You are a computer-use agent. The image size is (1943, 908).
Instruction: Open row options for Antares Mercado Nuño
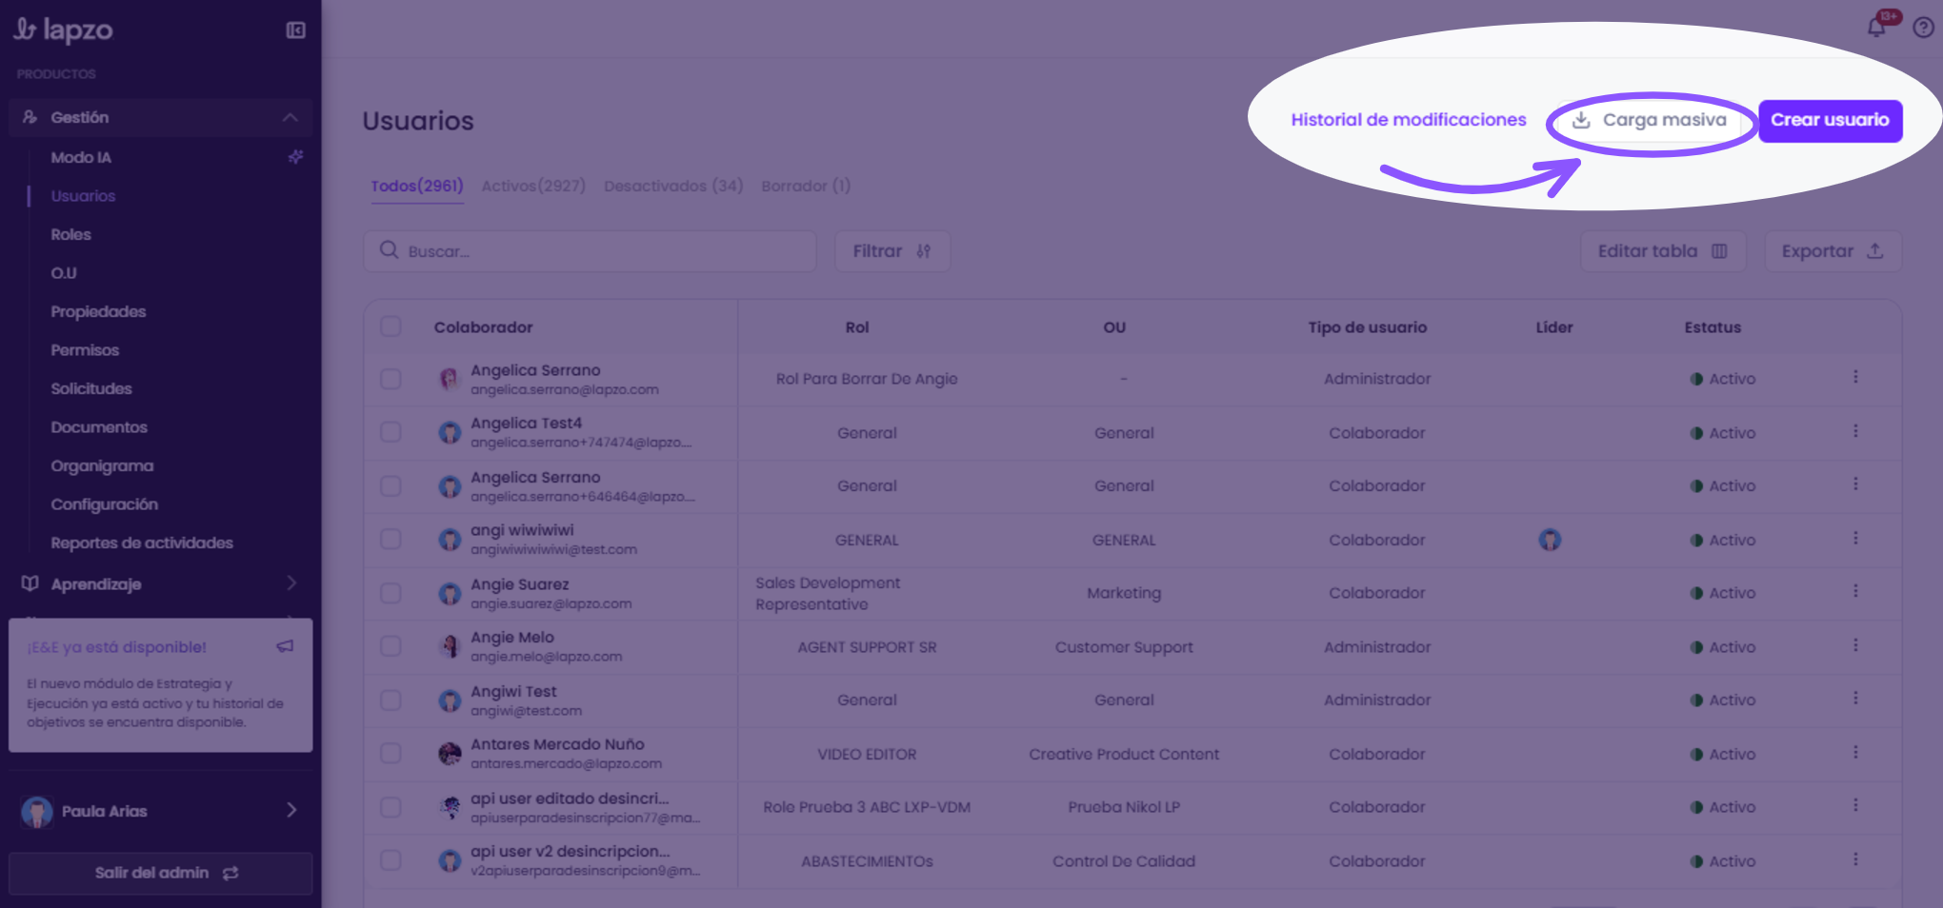pos(1855,753)
